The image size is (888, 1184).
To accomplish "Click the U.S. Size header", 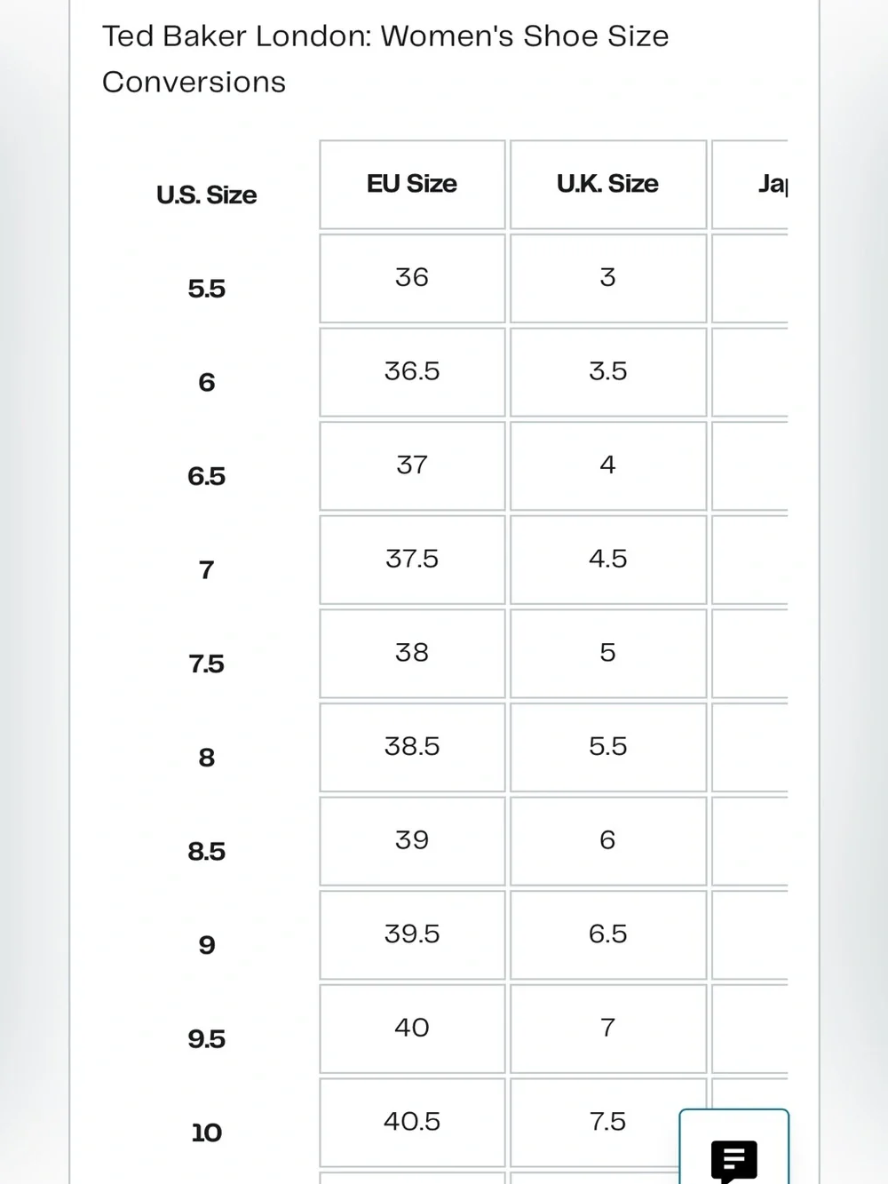I will (x=207, y=195).
